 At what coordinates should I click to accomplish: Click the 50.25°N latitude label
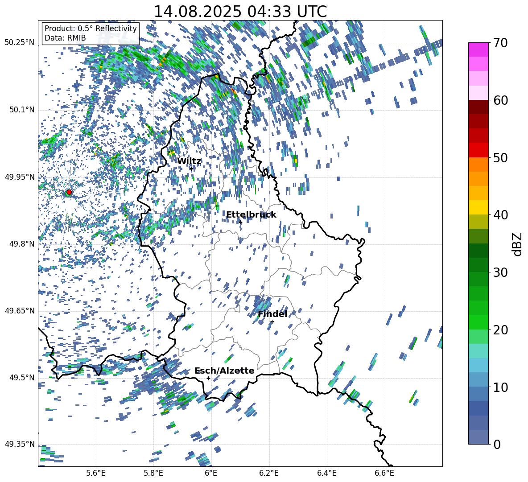click(20, 43)
